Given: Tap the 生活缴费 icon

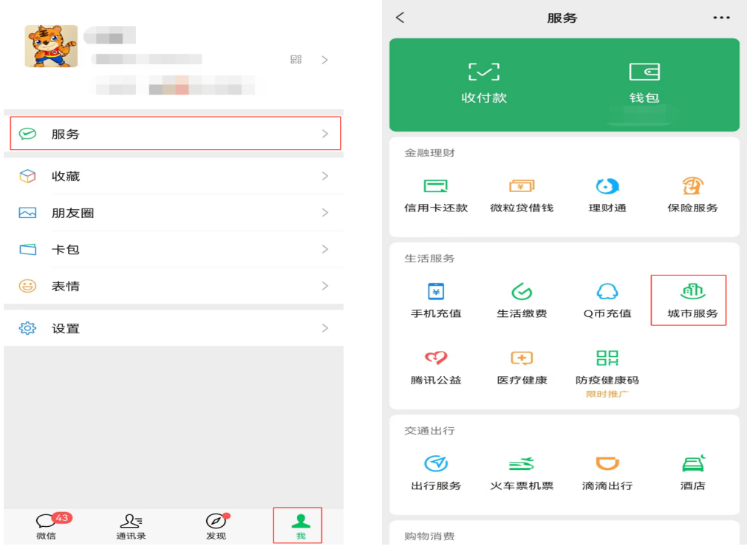Looking at the screenshot, I should pyautogui.click(x=522, y=291).
